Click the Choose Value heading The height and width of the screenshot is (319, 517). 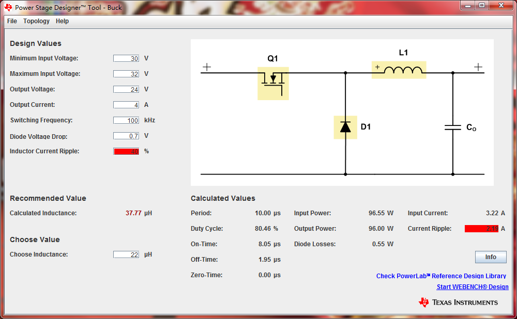[35, 240]
